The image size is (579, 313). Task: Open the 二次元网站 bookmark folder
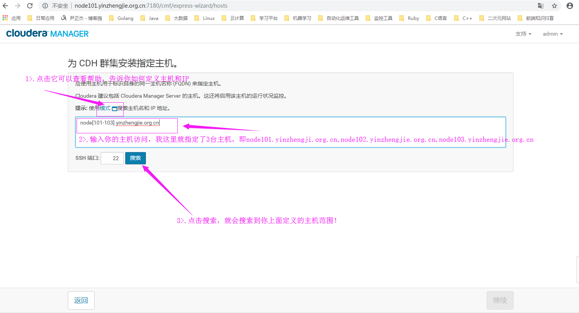pos(495,18)
